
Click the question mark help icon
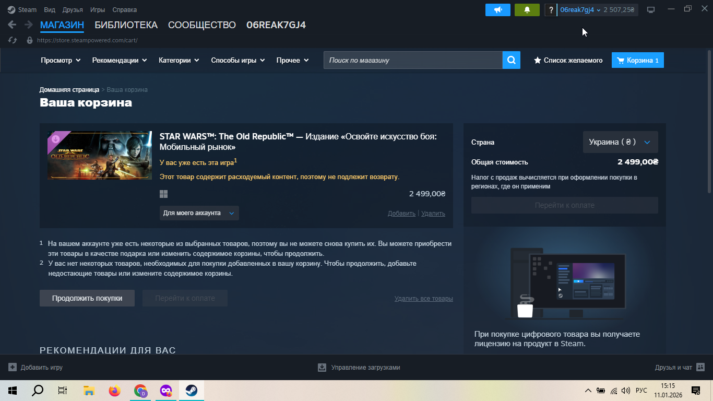551,10
